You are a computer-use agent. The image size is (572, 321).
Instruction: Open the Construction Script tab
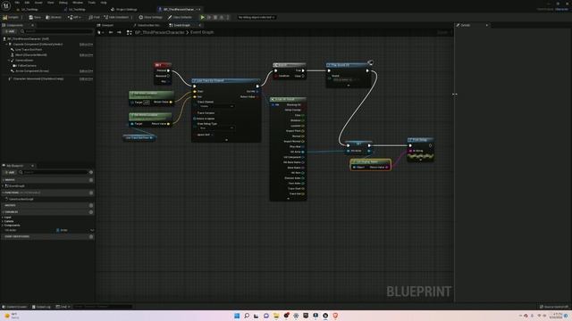[147, 25]
